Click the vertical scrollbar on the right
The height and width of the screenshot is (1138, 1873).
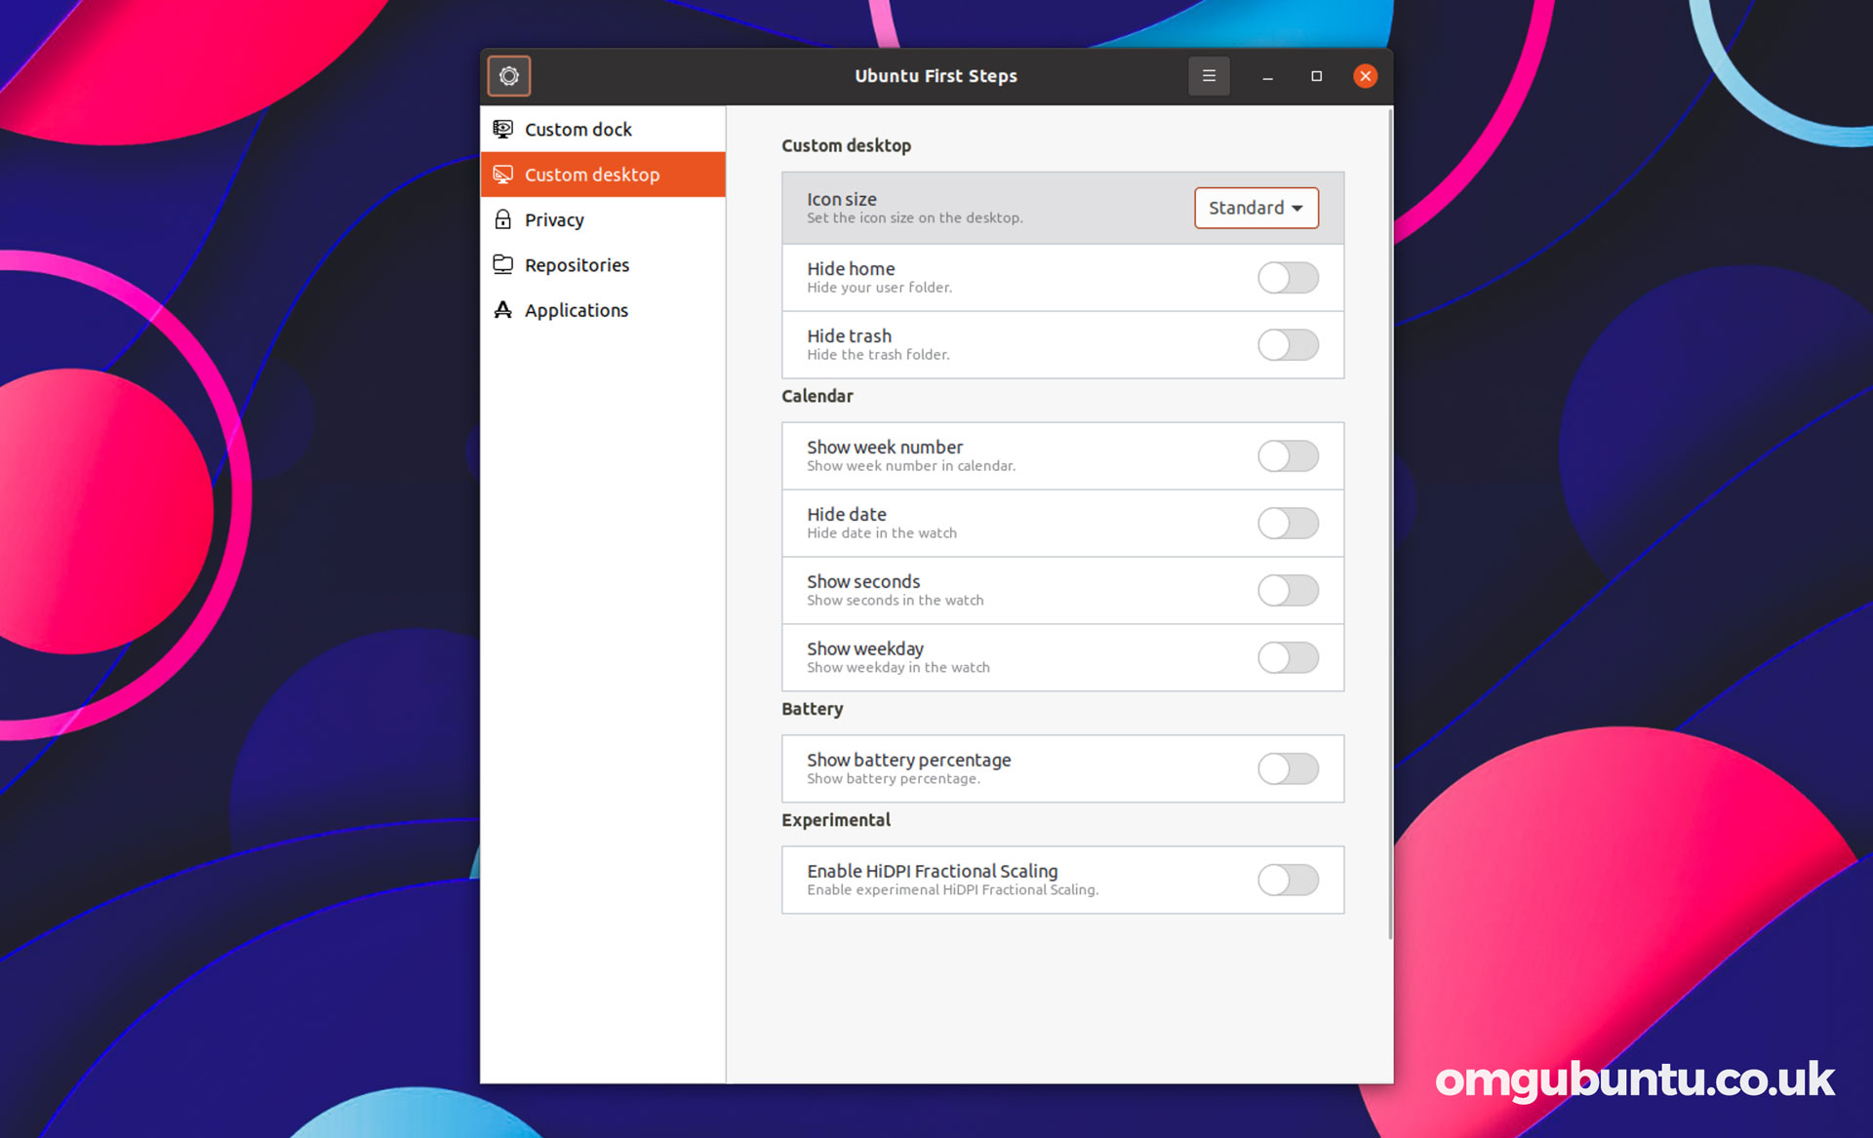point(1390,524)
